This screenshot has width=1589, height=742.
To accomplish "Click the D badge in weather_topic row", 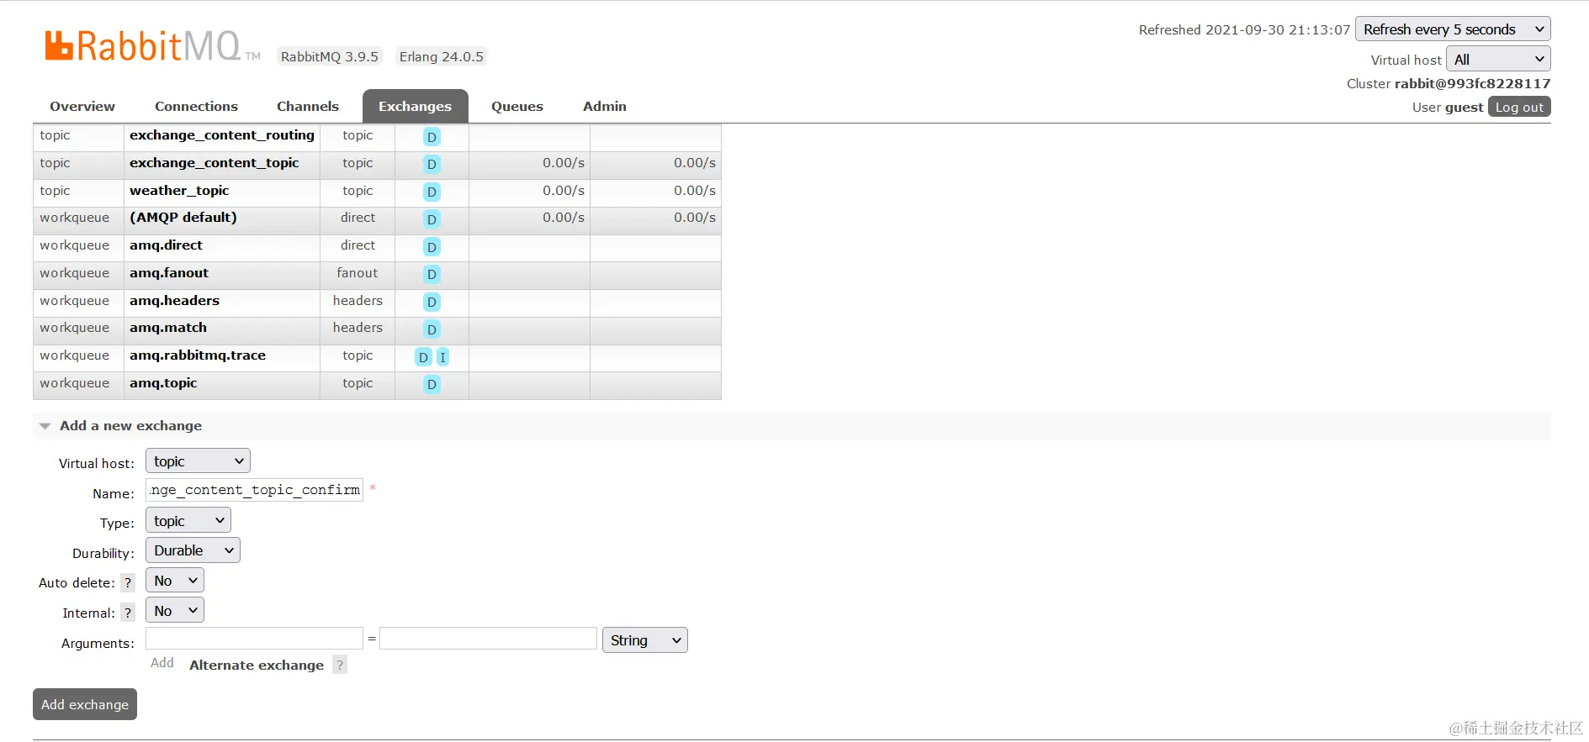I will [432, 192].
